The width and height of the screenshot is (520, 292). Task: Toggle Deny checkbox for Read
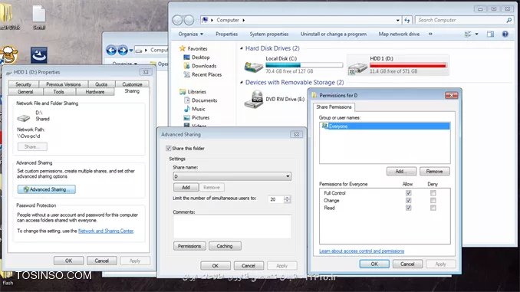(433, 208)
